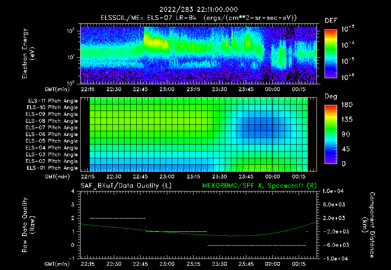Click the 00:00 tick label under pitch angle panel
Viewport: 391px width, 270px height.
(273, 177)
